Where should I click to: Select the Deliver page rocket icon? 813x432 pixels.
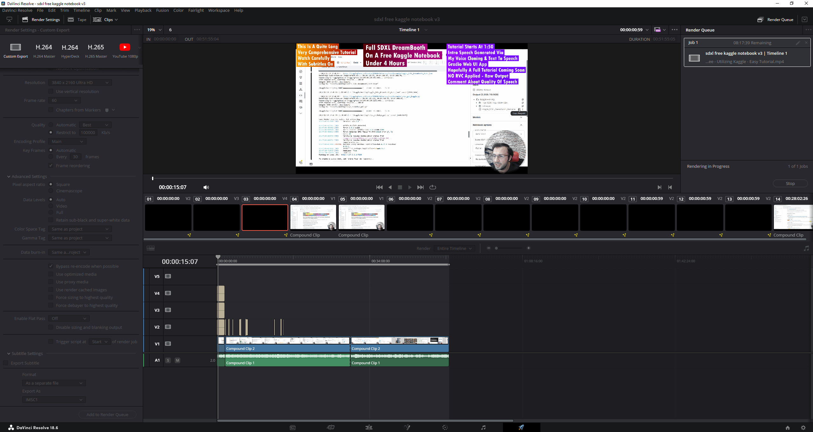521,428
